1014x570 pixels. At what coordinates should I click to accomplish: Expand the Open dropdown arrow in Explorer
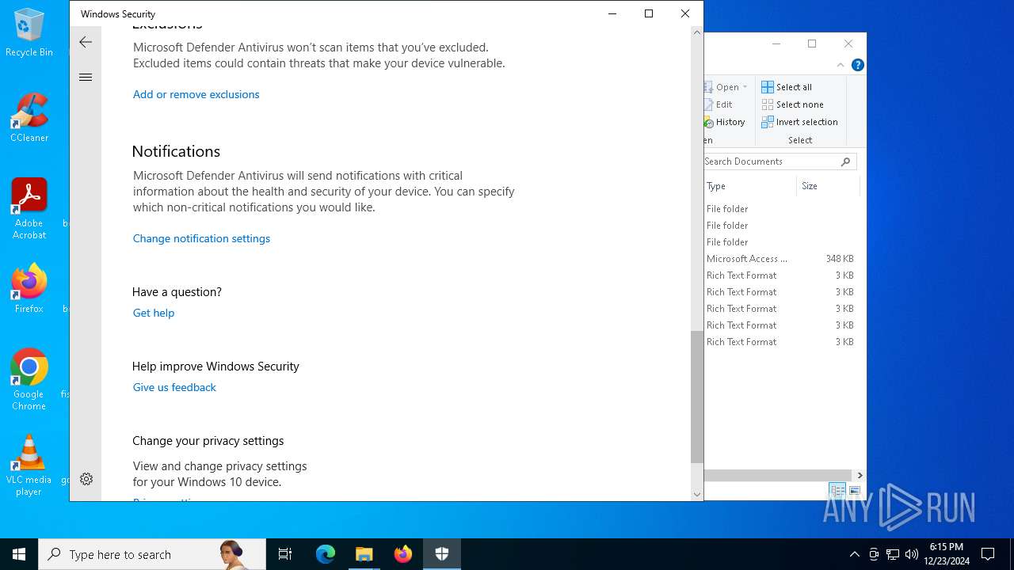click(745, 87)
